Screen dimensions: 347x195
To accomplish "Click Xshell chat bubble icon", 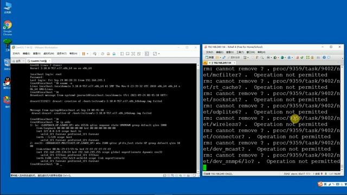I will (x=329, y=57).
